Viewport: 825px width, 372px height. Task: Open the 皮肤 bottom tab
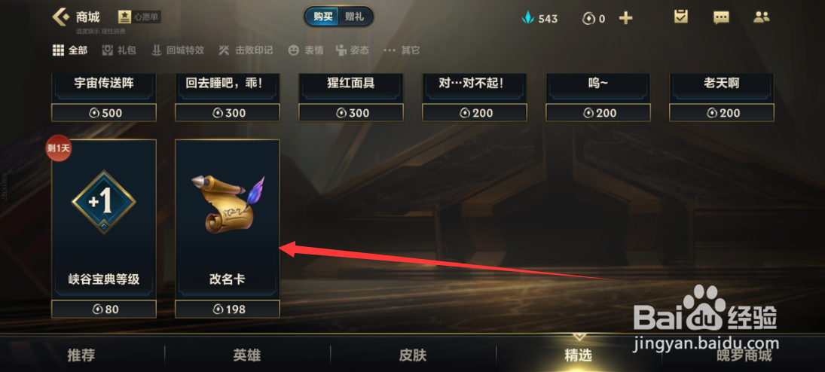click(x=413, y=355)
